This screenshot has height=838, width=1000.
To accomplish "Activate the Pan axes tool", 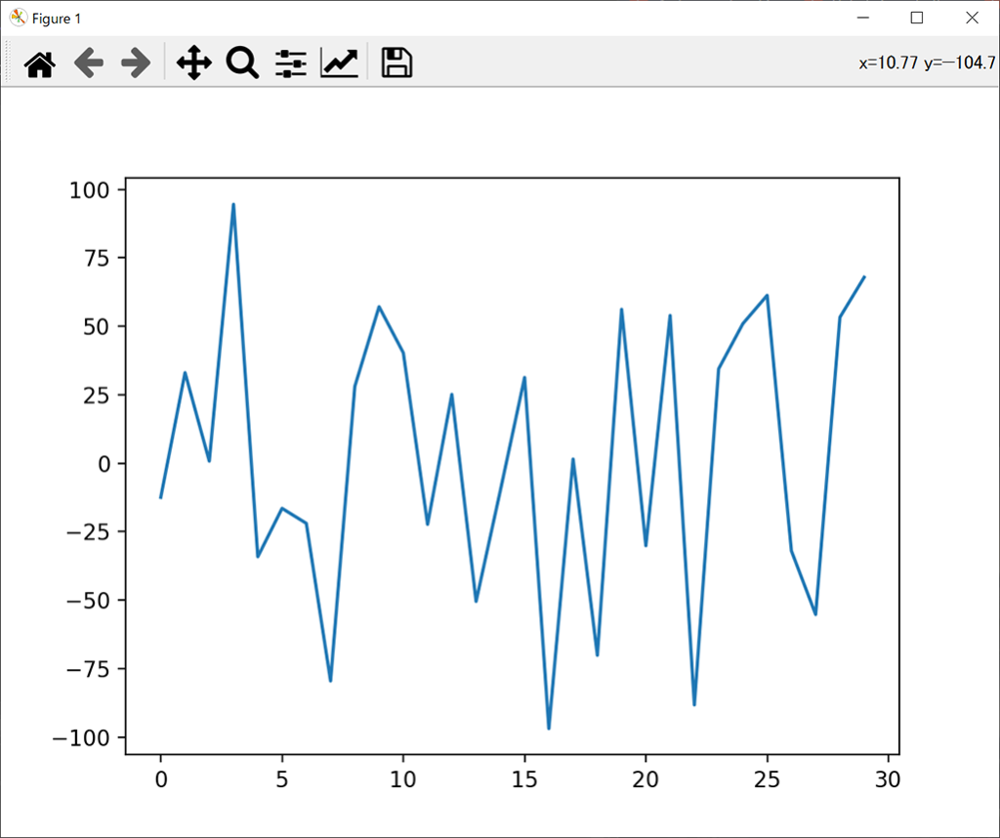I will tap(193, 63).
